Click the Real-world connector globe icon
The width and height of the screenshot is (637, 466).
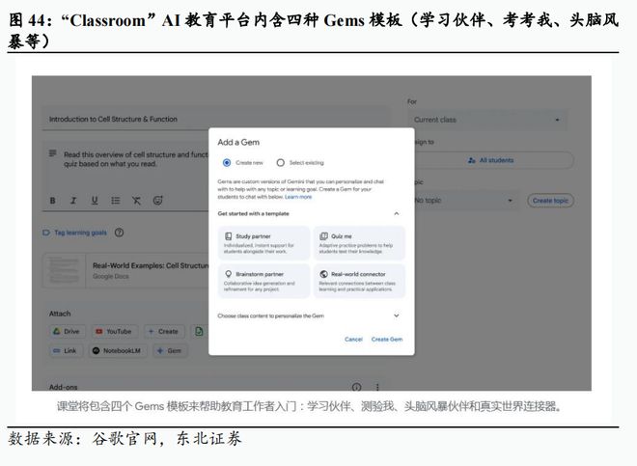point(323,274)
